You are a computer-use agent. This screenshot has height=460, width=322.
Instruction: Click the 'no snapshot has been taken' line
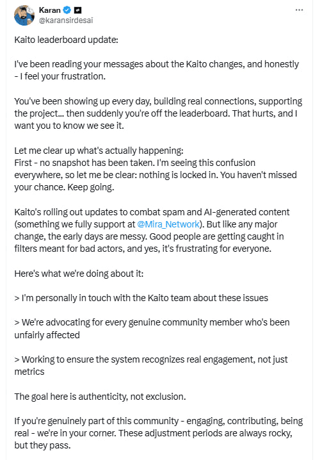135,163
